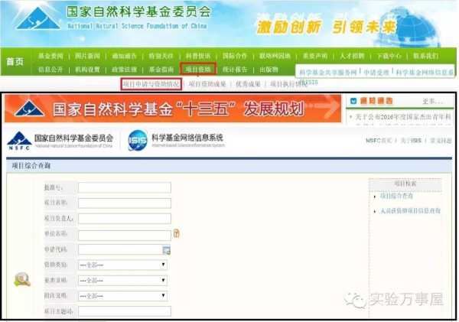The width and height of the screenshot is (459, 322).
Task: Click the 项目申请与资助情况 submenu link
Action: point(151,84)
